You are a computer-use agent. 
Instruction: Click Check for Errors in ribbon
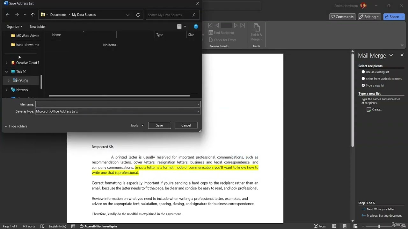coord(222,40)
